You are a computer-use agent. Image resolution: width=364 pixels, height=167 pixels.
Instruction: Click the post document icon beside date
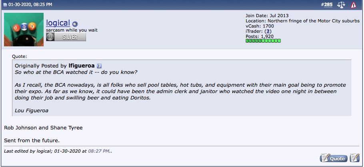(5, 5)
